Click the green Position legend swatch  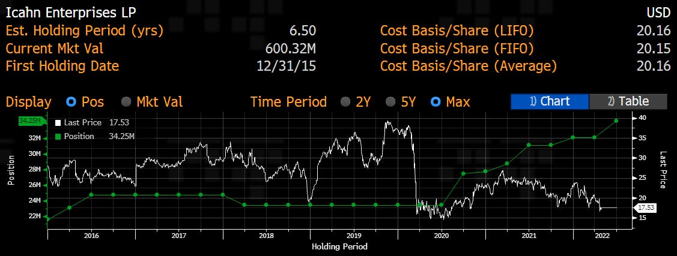coord(58,137)
